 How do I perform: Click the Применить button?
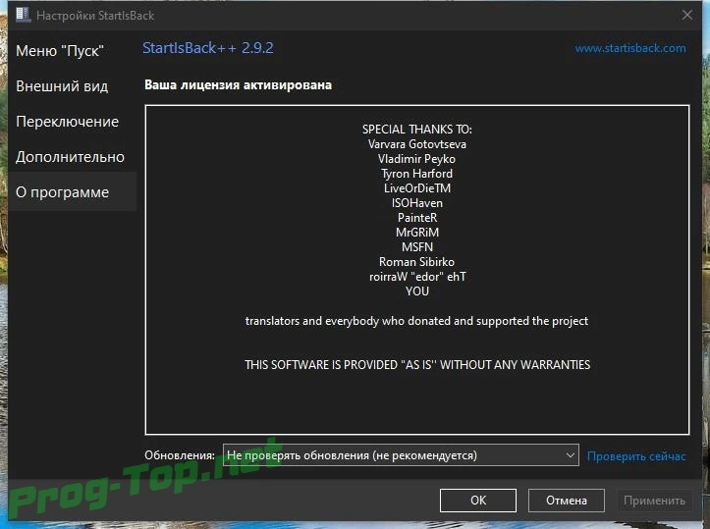pyautogui.click(x=654, y=500)
